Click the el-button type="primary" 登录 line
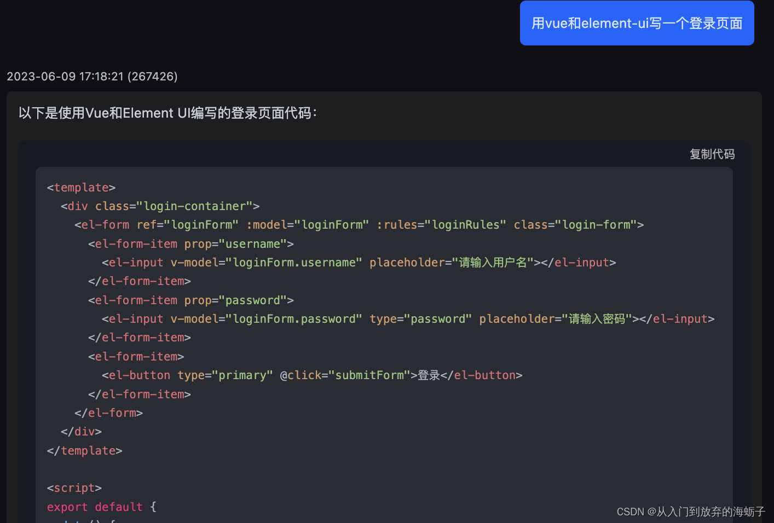 [312, 375]
